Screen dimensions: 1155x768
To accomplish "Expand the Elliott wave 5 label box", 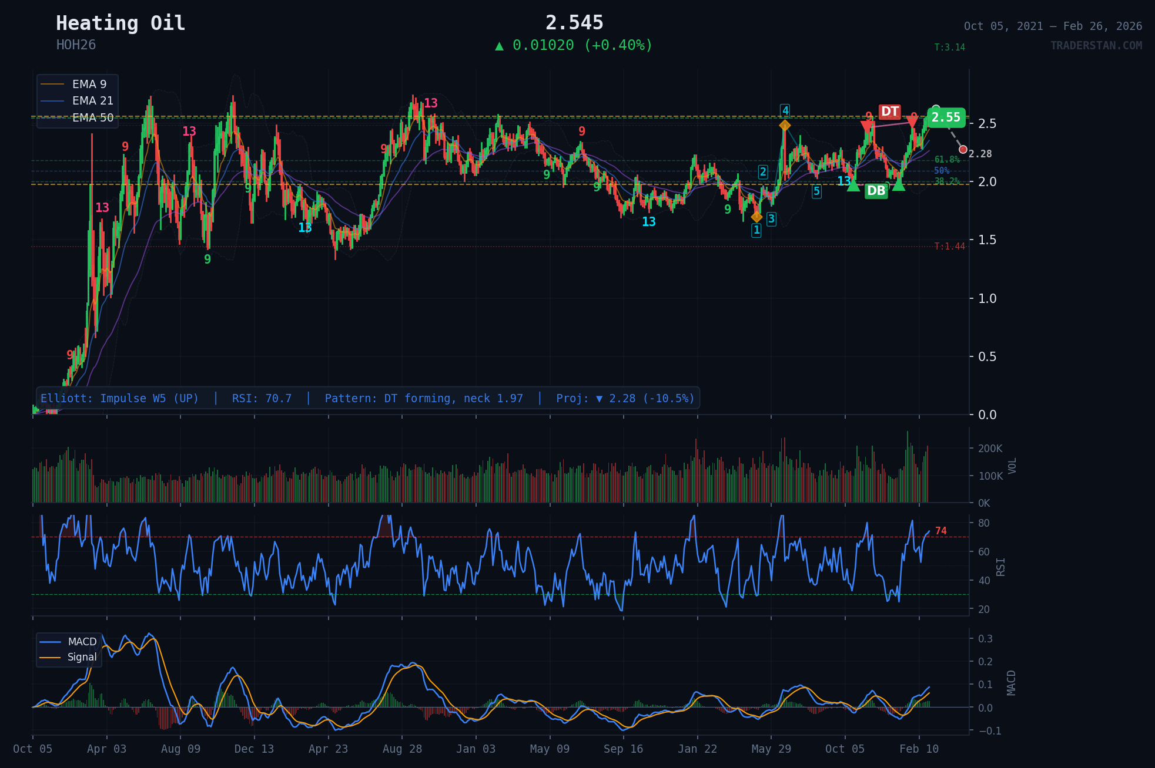I will point(816,191).
